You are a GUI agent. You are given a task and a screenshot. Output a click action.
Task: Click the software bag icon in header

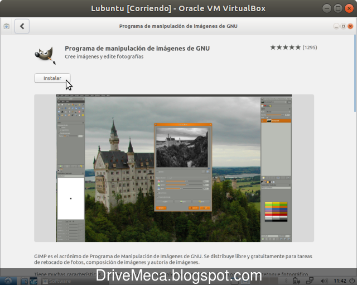[x=7, y=26]
